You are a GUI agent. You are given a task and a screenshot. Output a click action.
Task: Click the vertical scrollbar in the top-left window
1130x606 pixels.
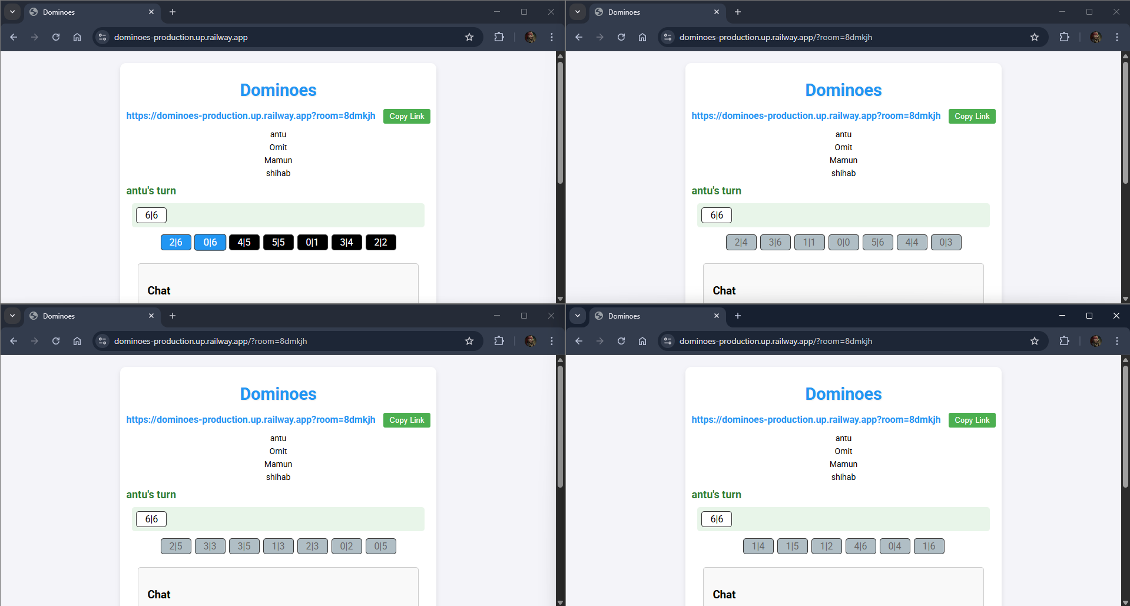tap(560, 124)
